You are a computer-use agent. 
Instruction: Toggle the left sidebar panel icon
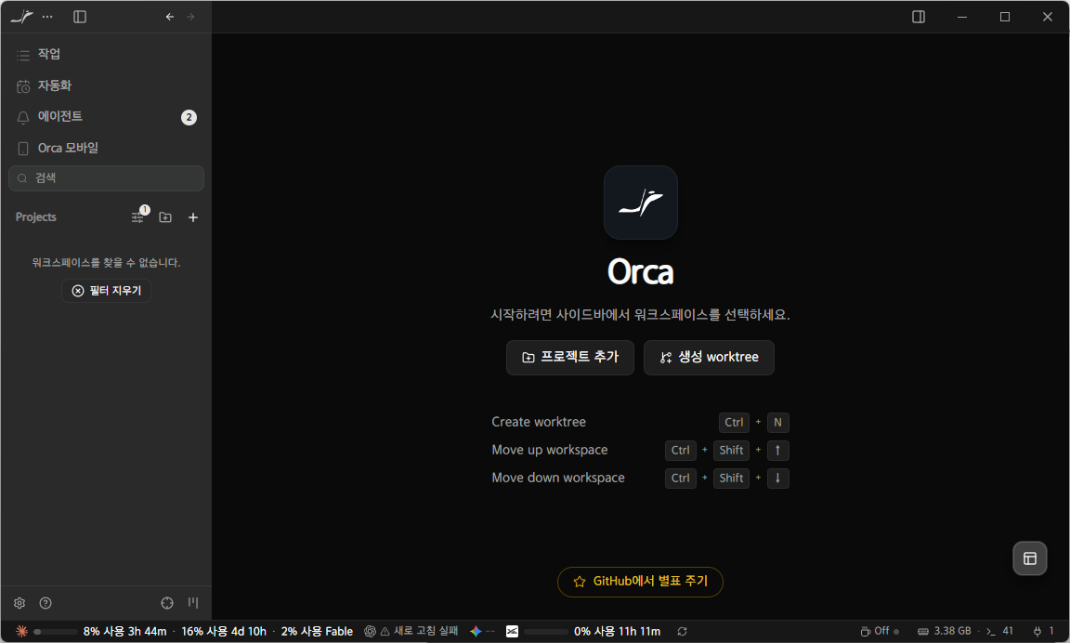(80, 17)
